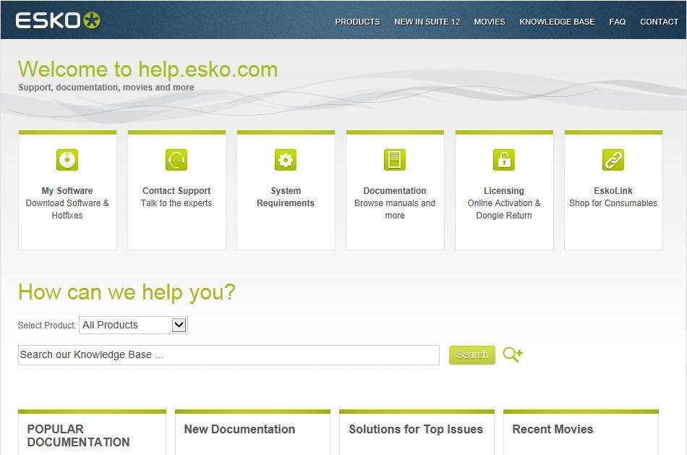Image resolution: width=687 pixels, height=455 pixels.
Task: Click the Licensing padlock icon
Action: 504,160
